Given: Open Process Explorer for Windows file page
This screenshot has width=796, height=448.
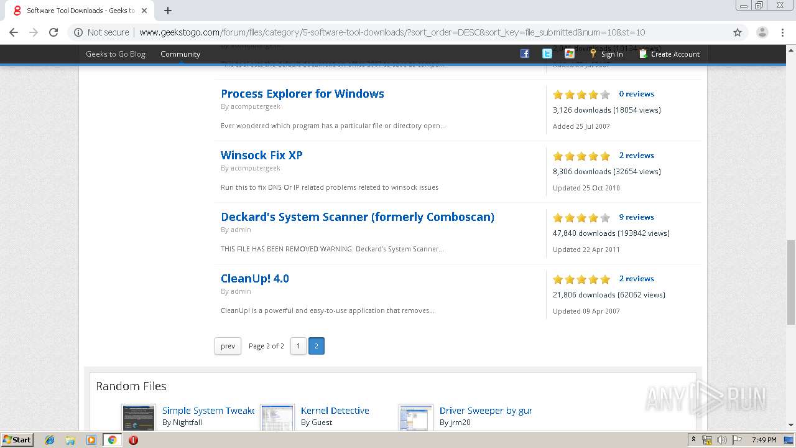Looking at the screenshot, I should 302,93.
